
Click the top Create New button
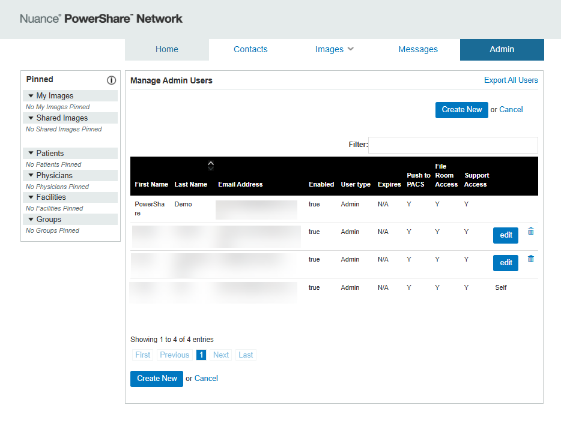tap(461, 110)
